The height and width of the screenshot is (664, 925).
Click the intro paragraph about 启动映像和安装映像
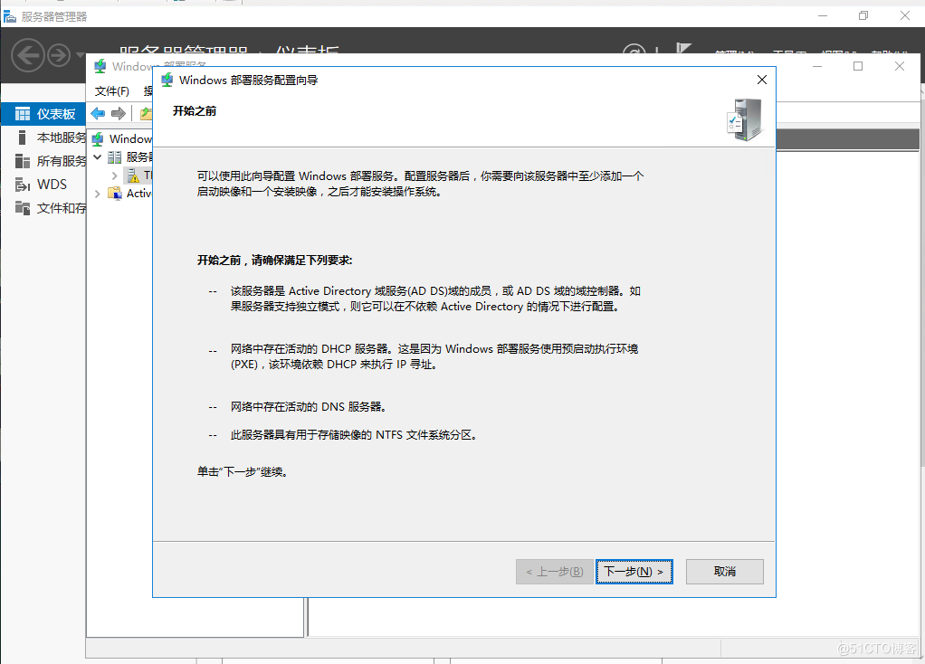tap(420, 184)
